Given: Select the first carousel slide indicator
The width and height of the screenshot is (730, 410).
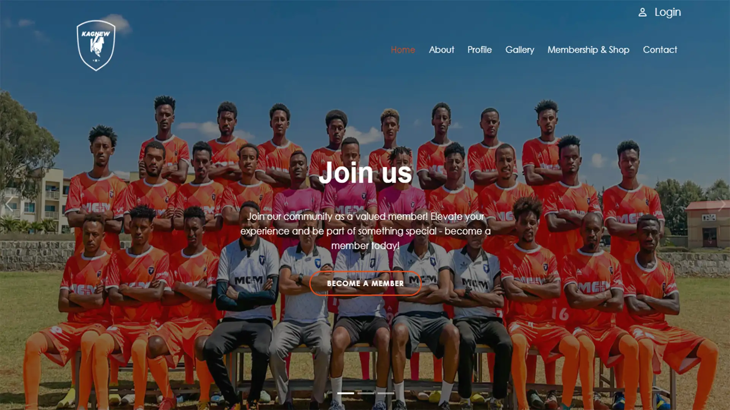Looking at the screenshot, I should [346, 393].
